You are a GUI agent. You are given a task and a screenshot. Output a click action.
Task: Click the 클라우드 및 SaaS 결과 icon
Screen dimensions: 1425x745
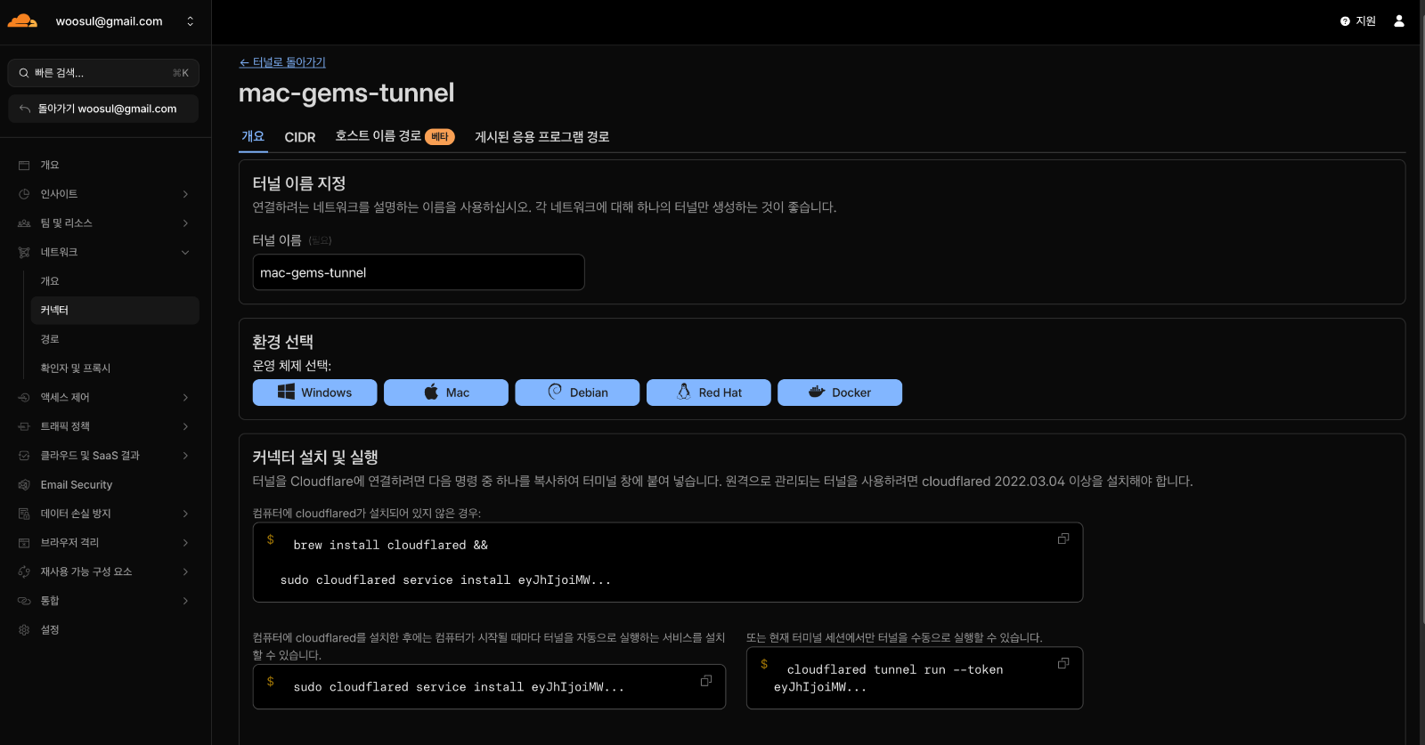(24, 456)
